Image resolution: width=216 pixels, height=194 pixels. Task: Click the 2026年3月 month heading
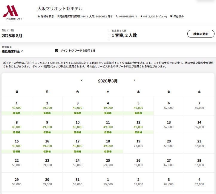pyautogui.click(x=108, y=81)
